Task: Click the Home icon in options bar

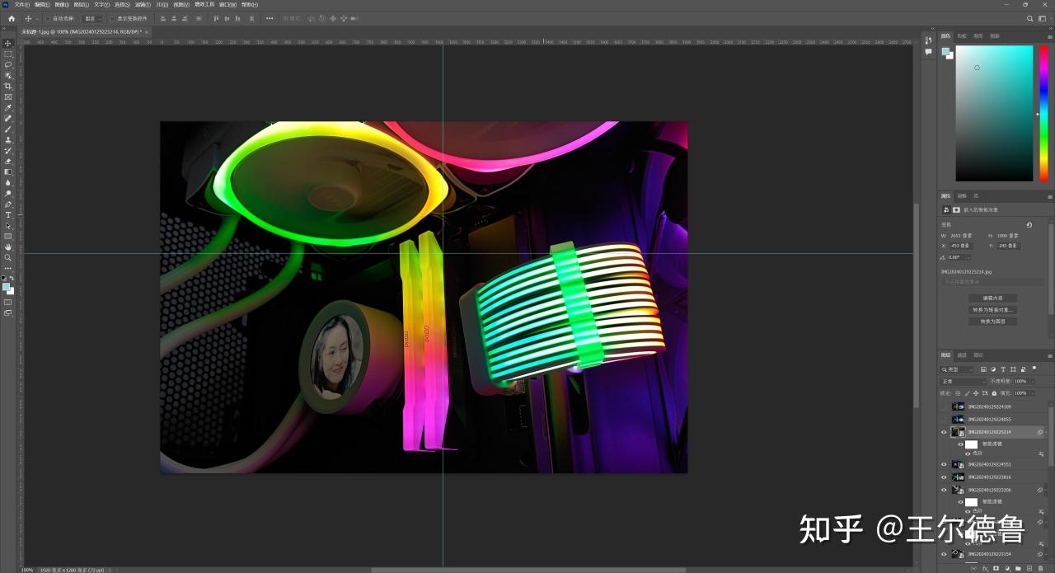Action: click(12, 18)
